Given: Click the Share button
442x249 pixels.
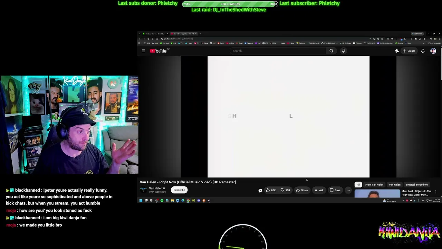Looking at the screenshot, I should (x=302, y=190).
